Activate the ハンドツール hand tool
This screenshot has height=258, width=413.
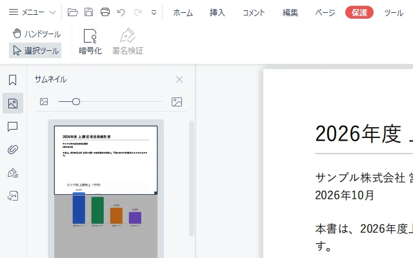pyautogui.click(x=37, y=34)
